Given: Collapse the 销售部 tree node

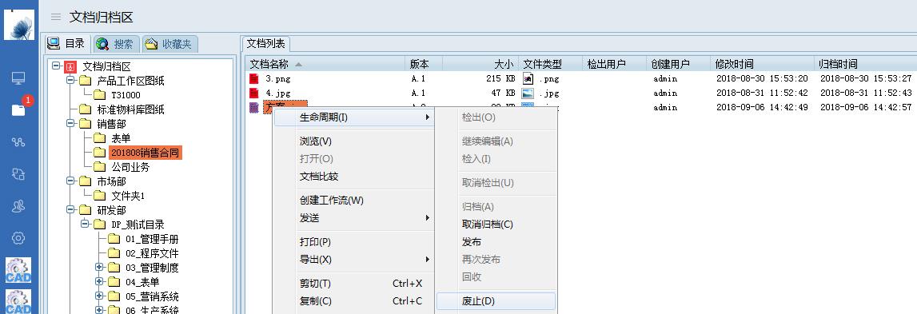Looking at the screenshot, I should [71, 123].
